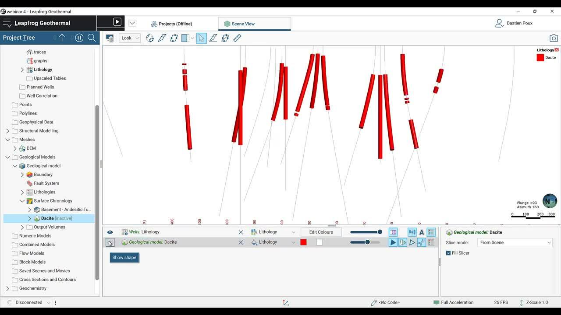Remove Wells: Lithology from the scene
This screenshot has height=315, width=561.
click(x=241, y=232)
